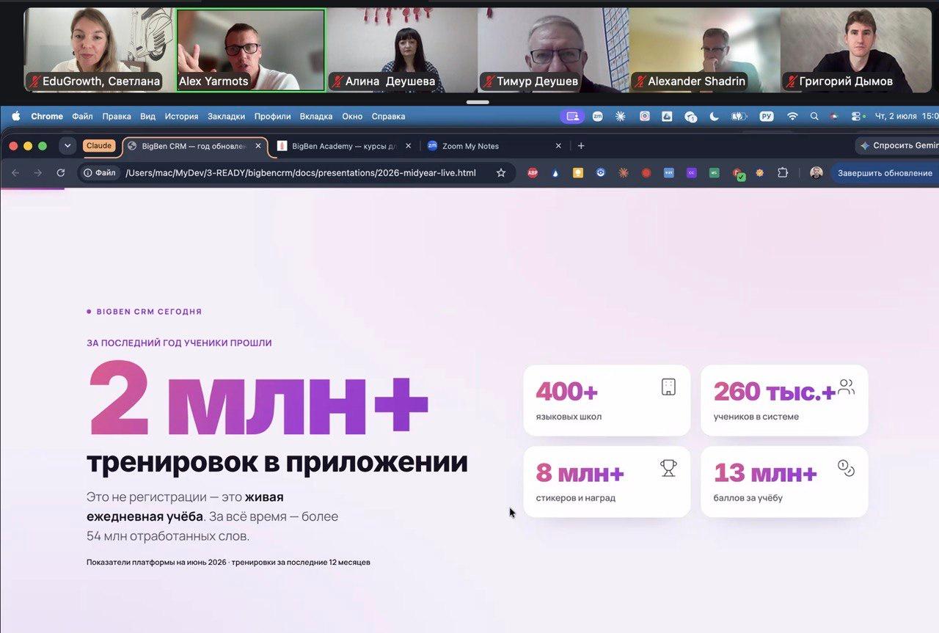Select the Алина Деушева video tile
Viewport: 939px width, 633px height.
click(x=402, y=50)
